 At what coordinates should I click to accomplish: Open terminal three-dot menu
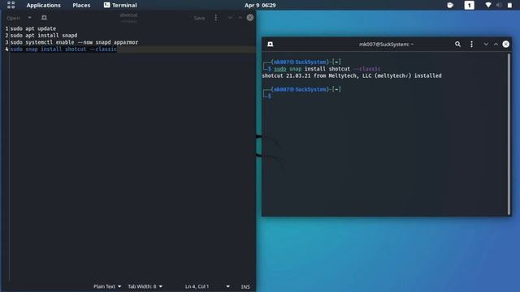[x=471, y=44]
